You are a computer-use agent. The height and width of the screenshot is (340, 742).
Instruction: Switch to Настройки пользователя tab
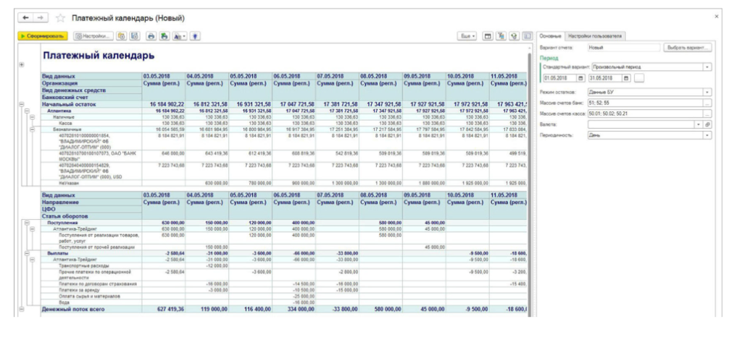(596, 36)
